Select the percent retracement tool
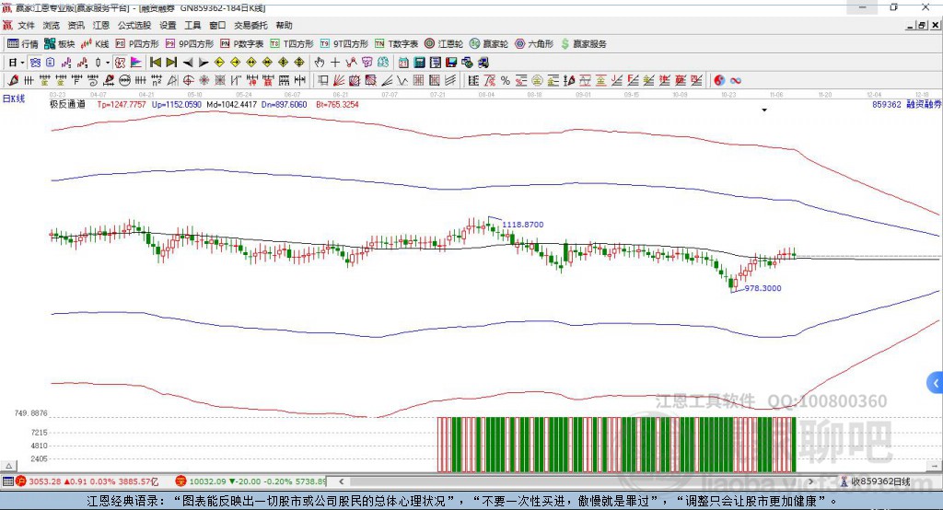Image resolution: width=943 pixels, height=510 pixels. 506,81
